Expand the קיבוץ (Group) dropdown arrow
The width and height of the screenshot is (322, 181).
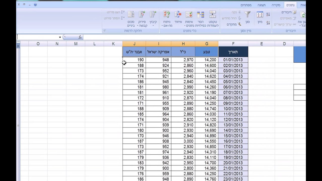(x=153, y=26)
